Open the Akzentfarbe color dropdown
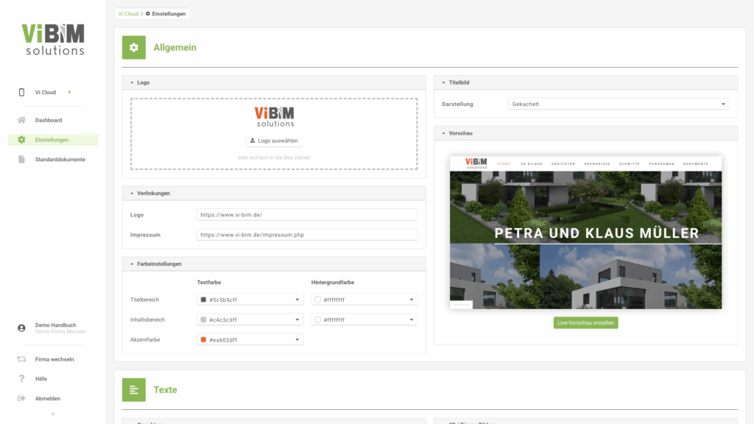 point(250,339)
